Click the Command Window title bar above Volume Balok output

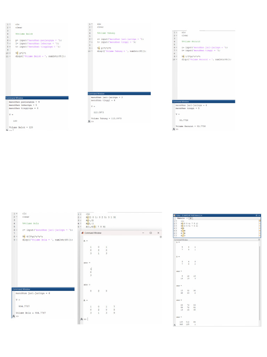pos(37,98)
